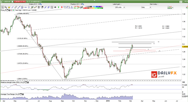This screenshot has height=102, width=188.
Task: Click the Position settings gear icon
Action: pyautogui.click(x=83, y=4)
